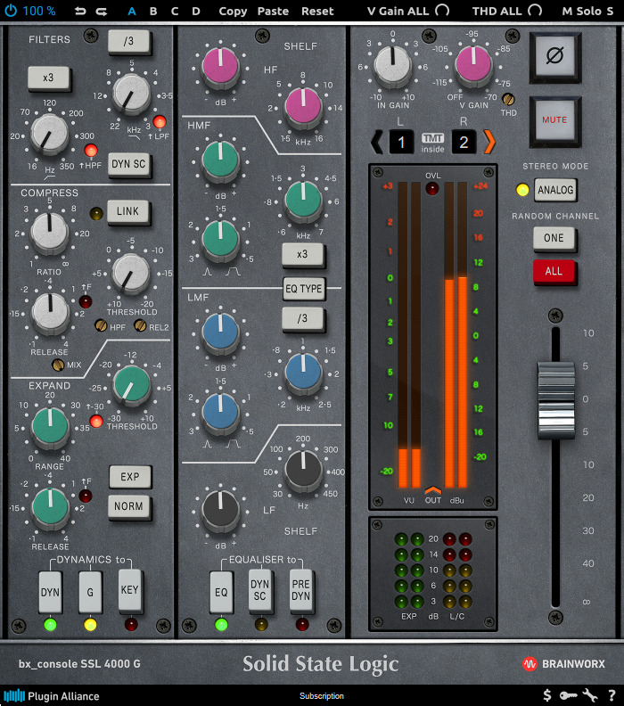Click the THD screw trim control
Viewport: 624px width, 706px height.
[x=508, y=99]
